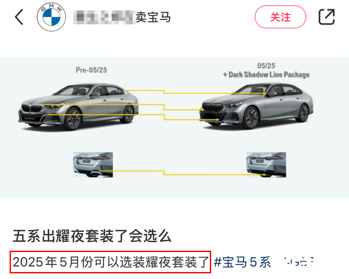This screenshot has width=349, height=279.
Task: Select the 05/25 heading text
Action: 266,66
